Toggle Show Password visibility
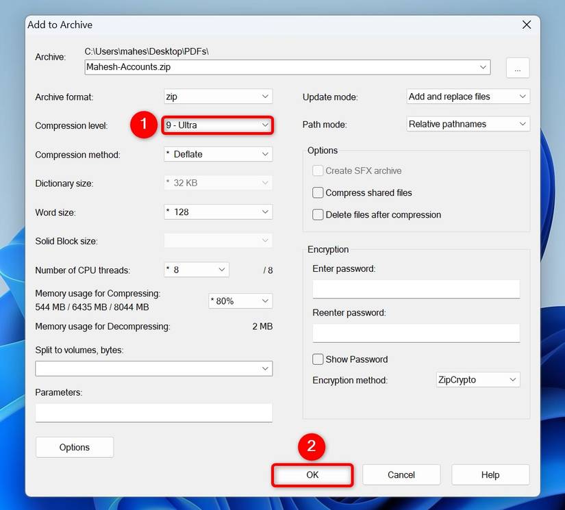 pyautogui.click(x=318, y=359)
